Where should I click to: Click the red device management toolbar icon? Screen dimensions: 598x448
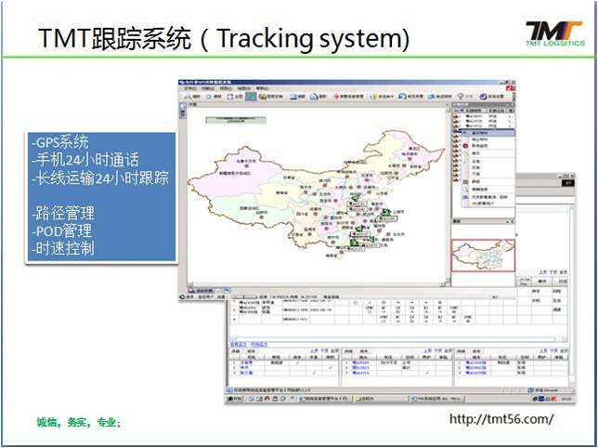pos(336,97)
